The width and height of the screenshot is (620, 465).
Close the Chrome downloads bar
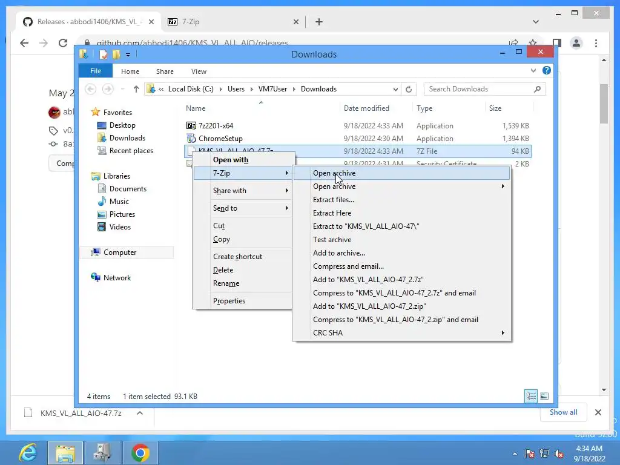coord(598,412)
